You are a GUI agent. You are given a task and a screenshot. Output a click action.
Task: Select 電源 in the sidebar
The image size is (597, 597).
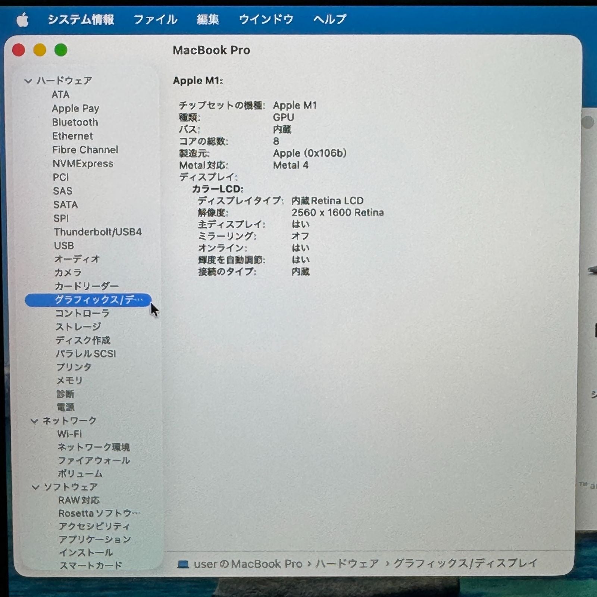(65, 407)
